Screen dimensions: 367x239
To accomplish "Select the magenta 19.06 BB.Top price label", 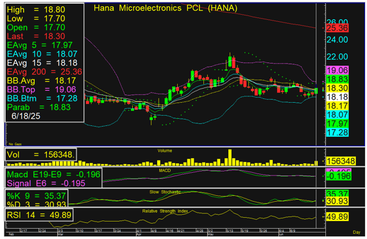I will coord(337,70).
